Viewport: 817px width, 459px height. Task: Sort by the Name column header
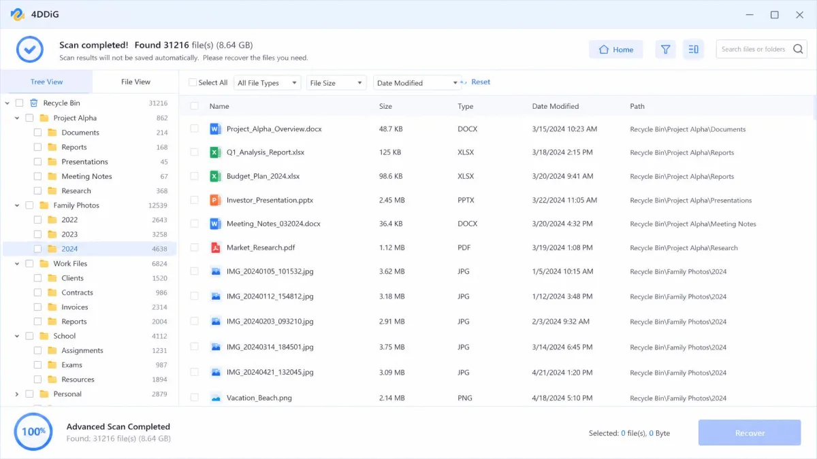coord(219,106)
